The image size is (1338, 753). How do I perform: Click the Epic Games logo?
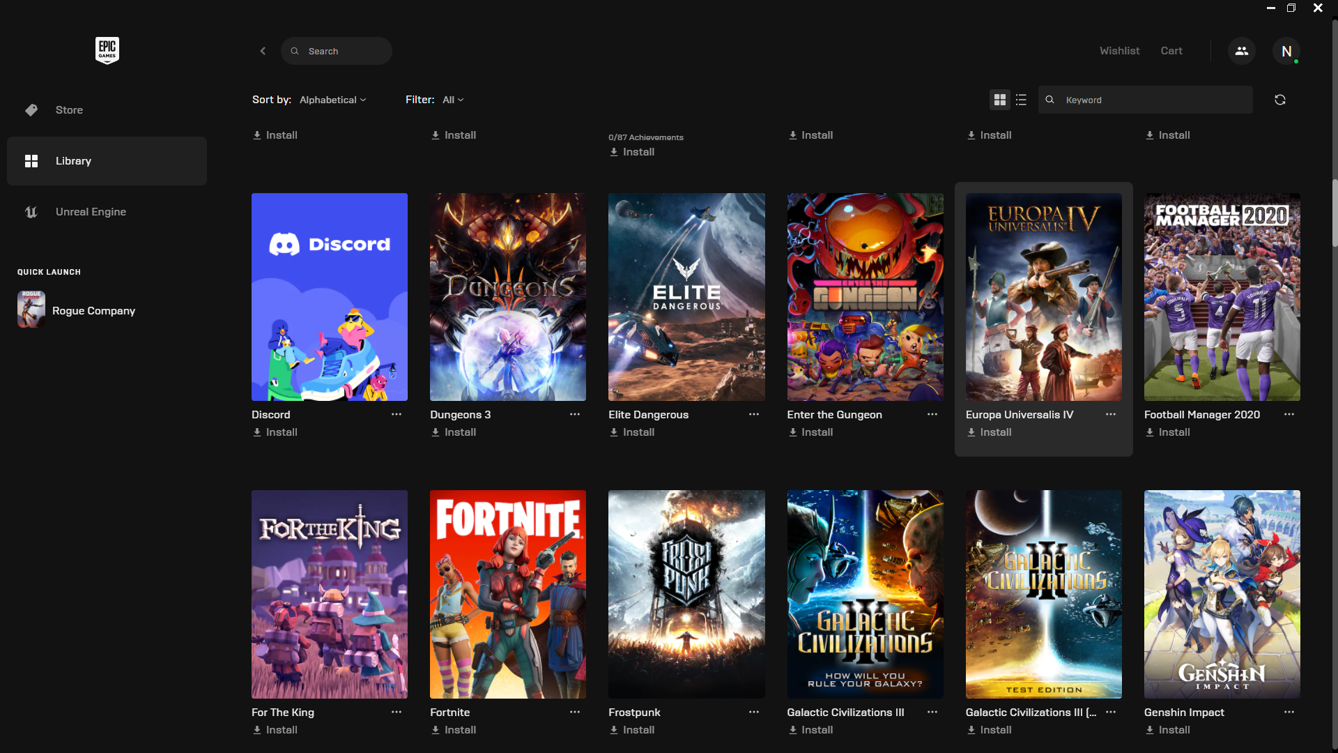click(107, 50)
